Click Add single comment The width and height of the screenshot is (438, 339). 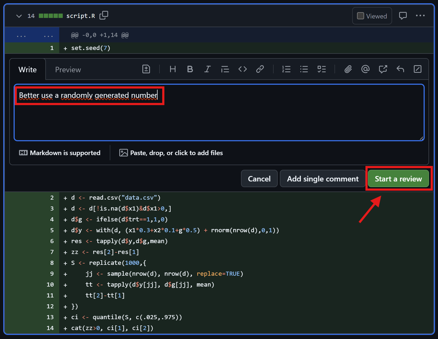[x=323, y=179]
